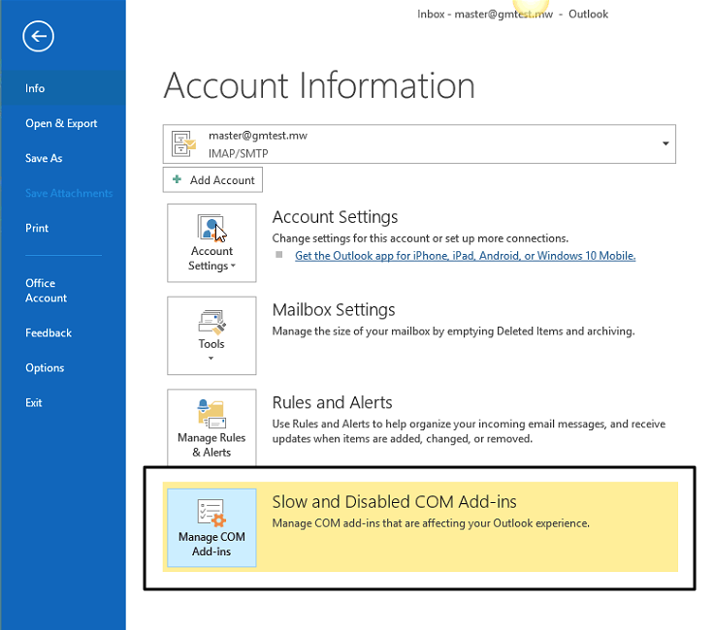Image resolution: width=714 pixels, height=630 pixels.
Task: Click Exit to close Outlook
Action: [x=34, y=402]
